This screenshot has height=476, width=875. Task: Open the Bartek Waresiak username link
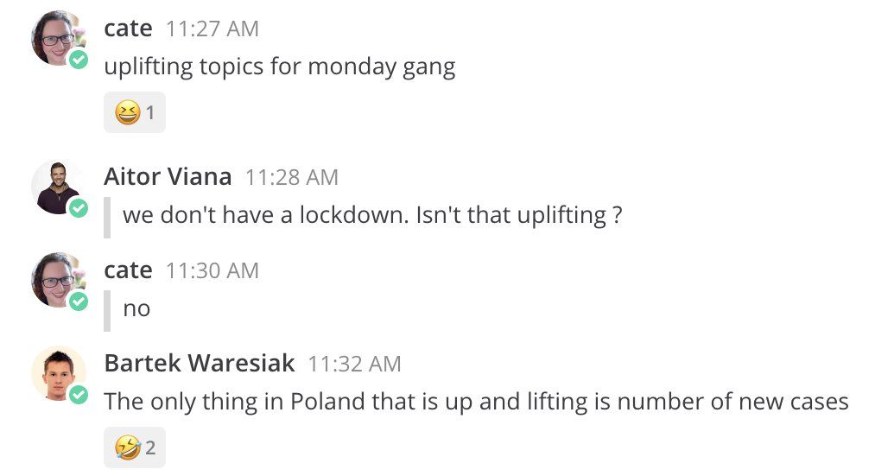click(199, 363)
